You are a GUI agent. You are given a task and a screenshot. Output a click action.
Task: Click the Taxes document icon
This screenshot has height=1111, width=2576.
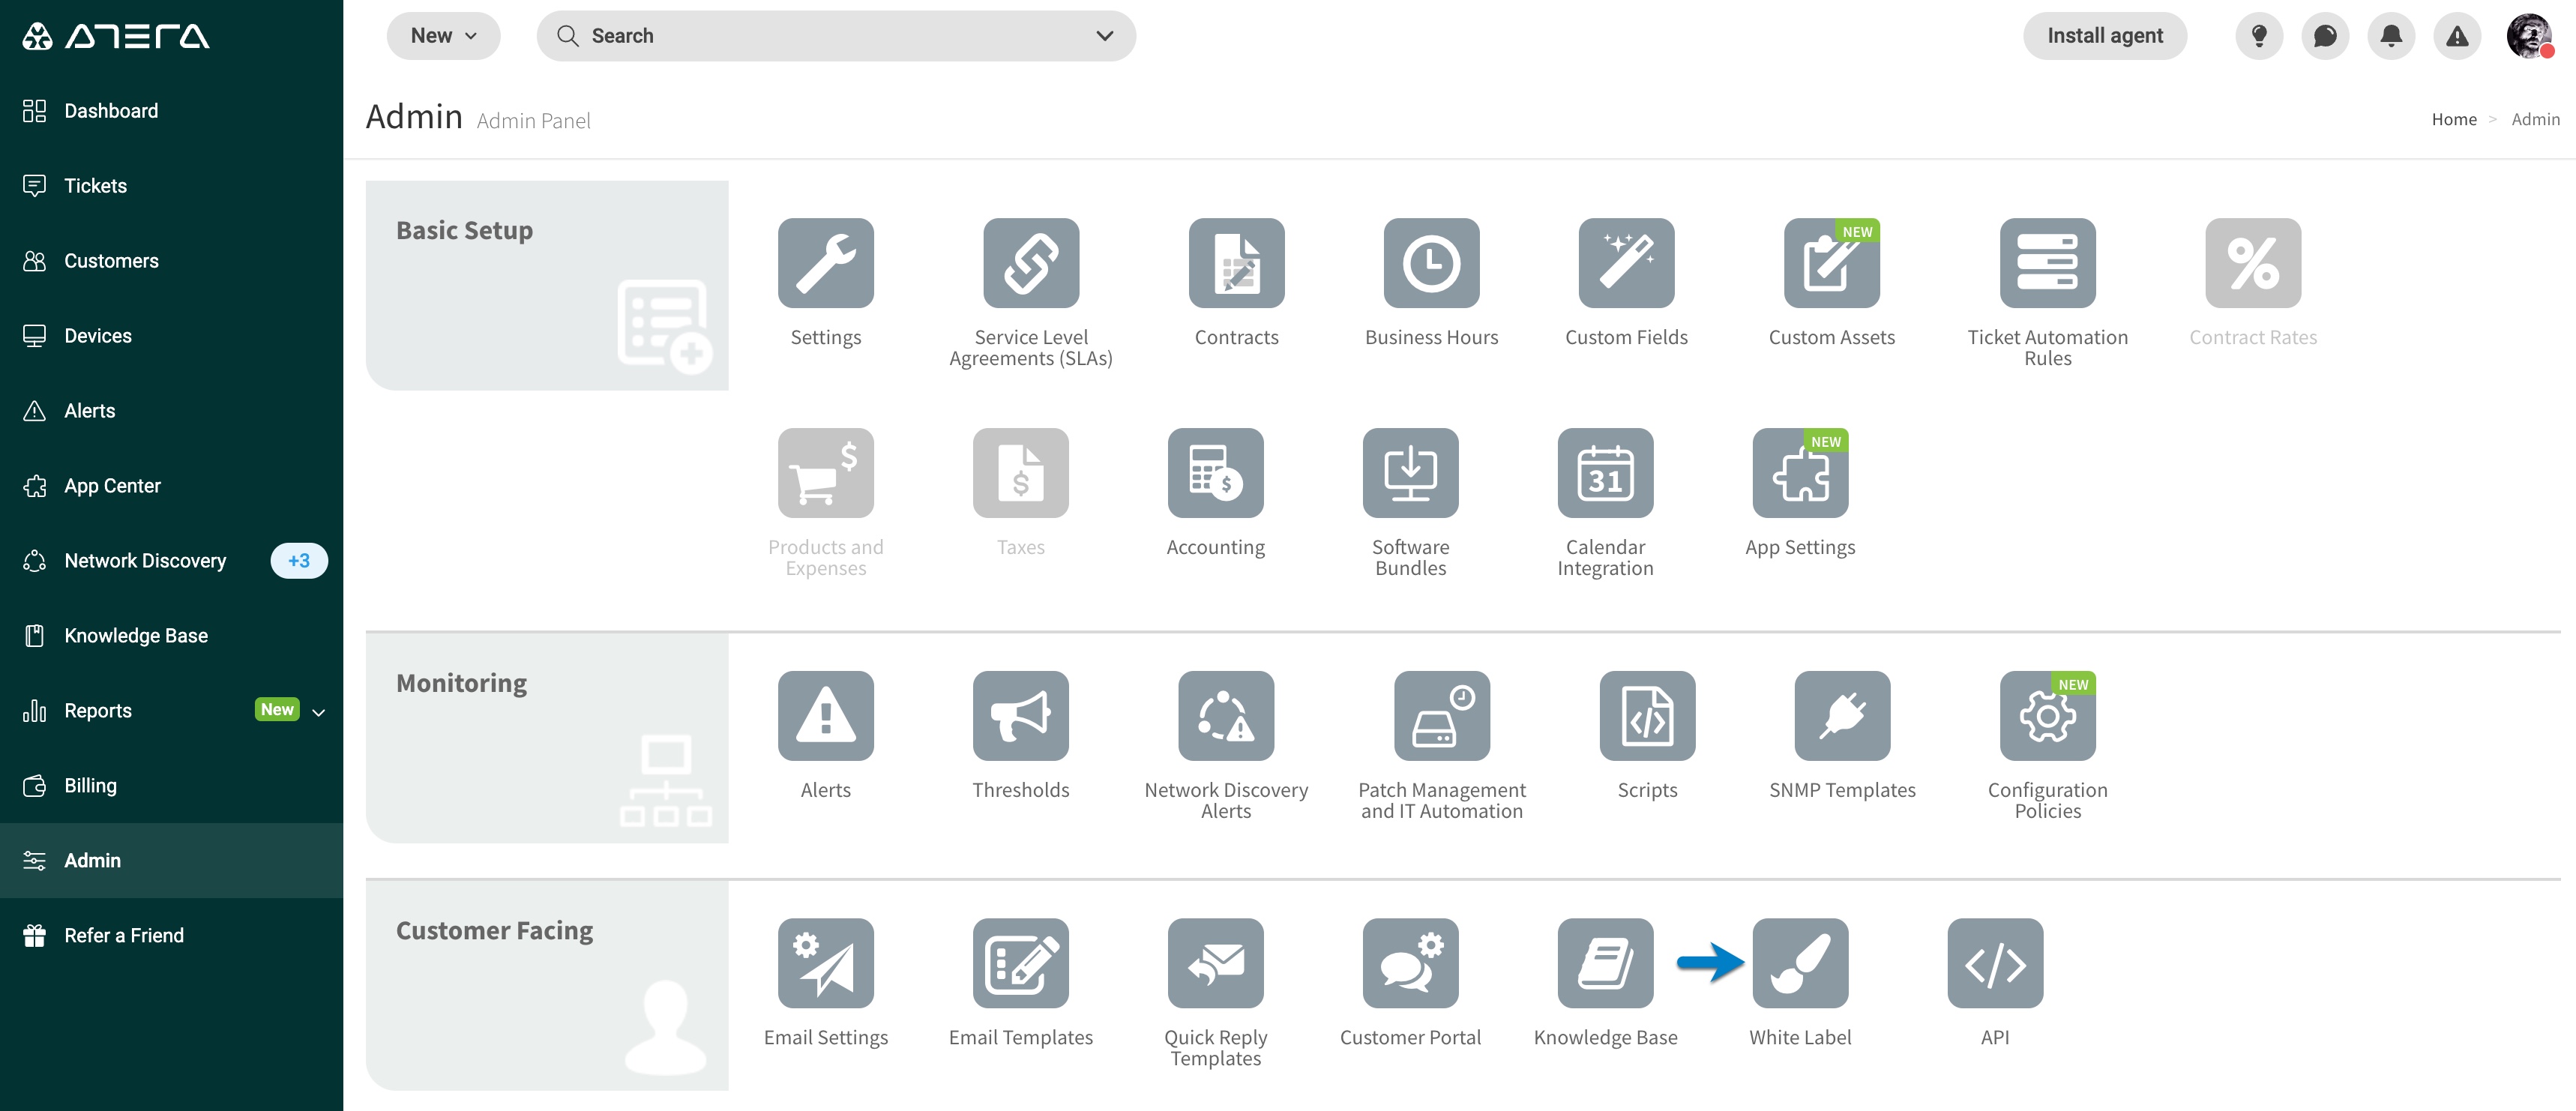1020,473
